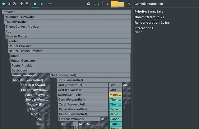
Task: Select the yellow Machi... bar
Action: (x=115, y=94)
